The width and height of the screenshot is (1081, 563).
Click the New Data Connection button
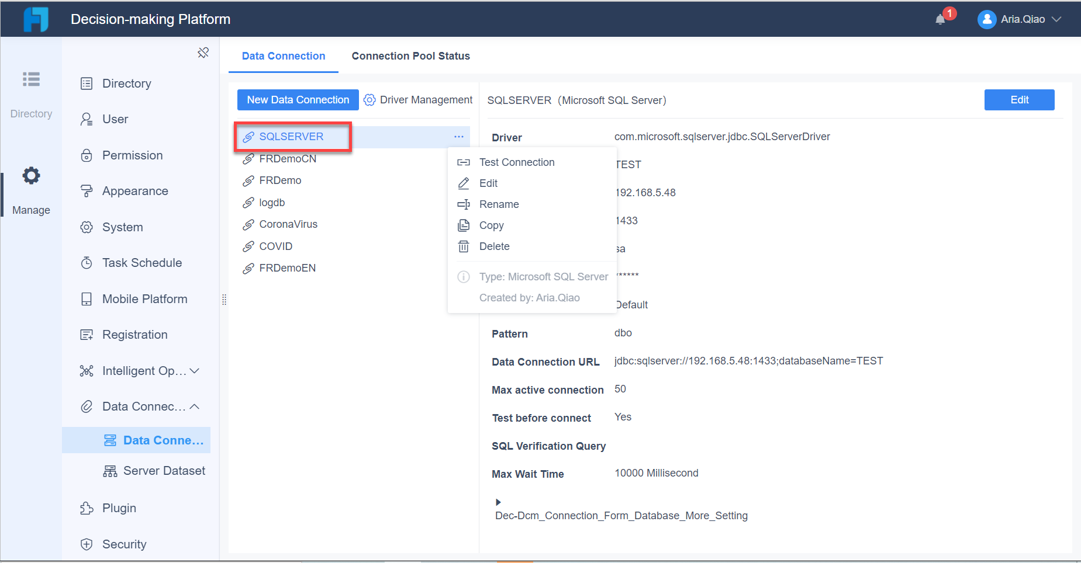point(298,99)
